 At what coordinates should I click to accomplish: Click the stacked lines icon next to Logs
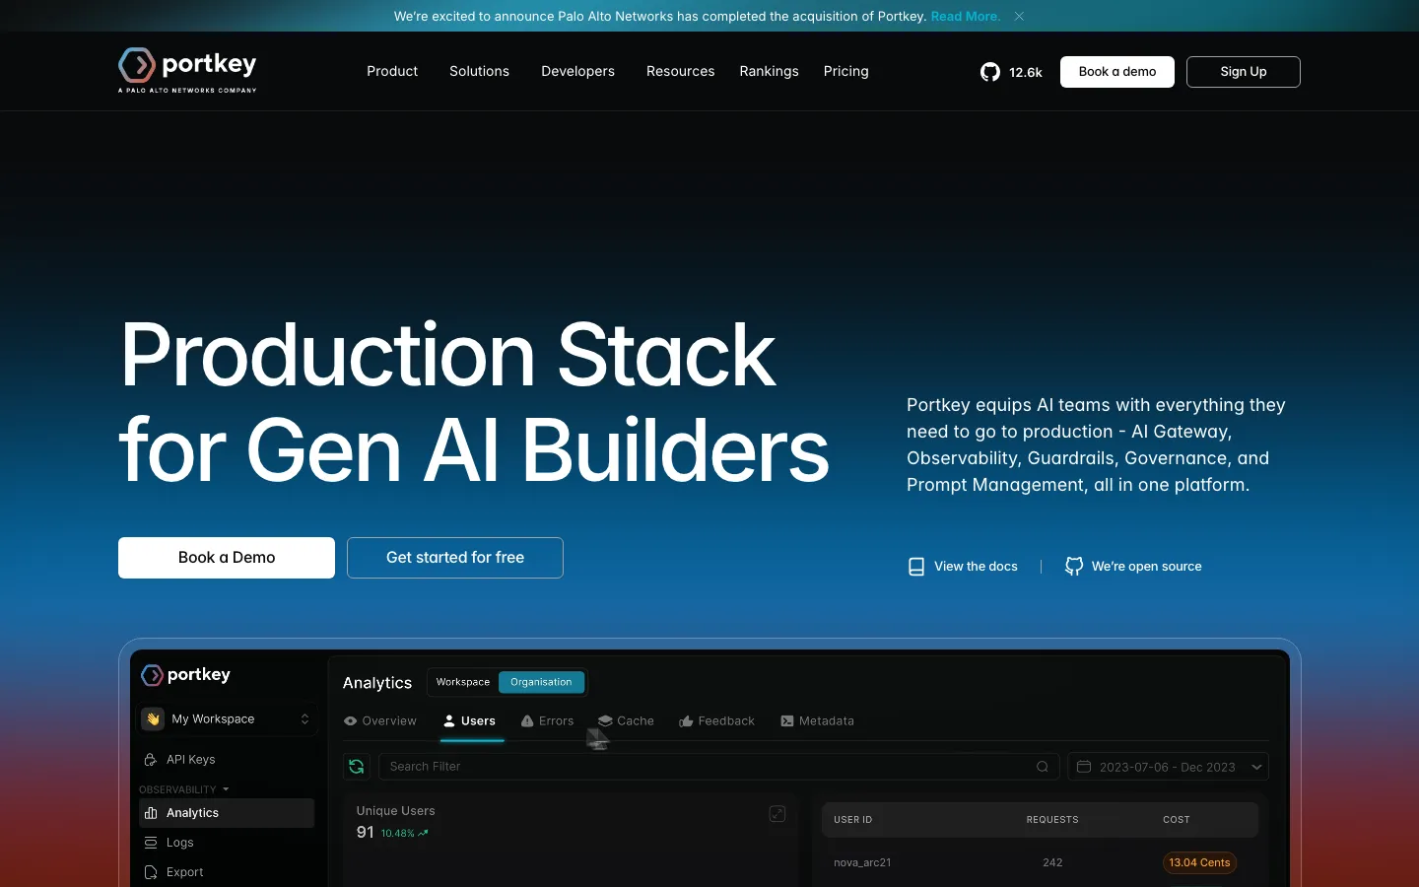tap(151, 843)
